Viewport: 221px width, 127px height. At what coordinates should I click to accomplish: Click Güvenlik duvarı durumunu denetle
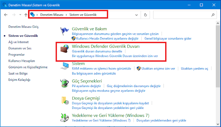97,51
